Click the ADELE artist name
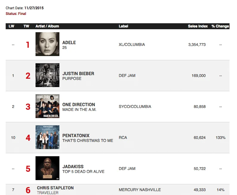The height and width of the screenshot is (195, 237). coord(69,42)
